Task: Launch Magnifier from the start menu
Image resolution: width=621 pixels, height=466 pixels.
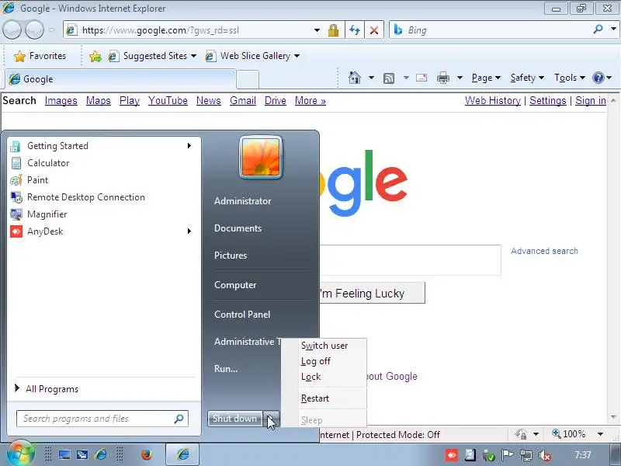Action: [x=102, y=214]
